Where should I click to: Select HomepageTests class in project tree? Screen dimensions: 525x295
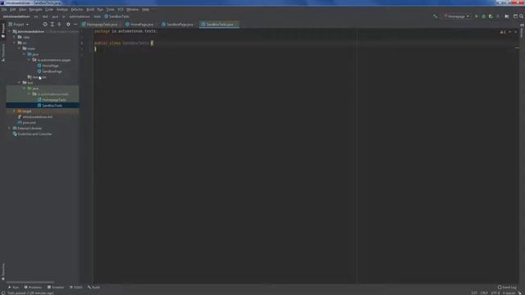53,100
